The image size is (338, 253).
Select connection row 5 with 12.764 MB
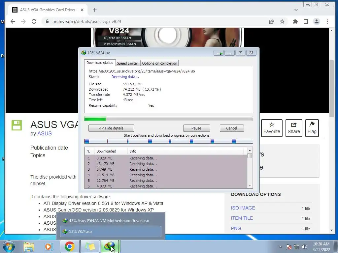[x=166, y=181]
